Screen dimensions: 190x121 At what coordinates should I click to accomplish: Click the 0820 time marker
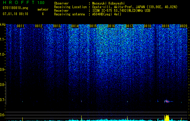184,26
